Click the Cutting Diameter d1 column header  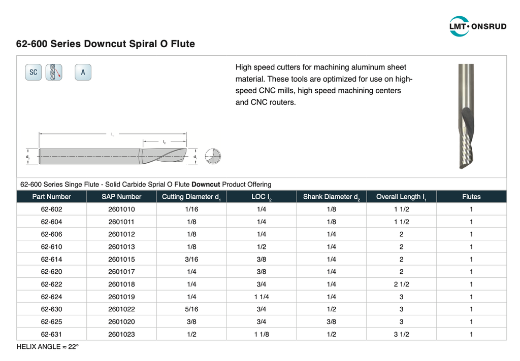point(191,197)
